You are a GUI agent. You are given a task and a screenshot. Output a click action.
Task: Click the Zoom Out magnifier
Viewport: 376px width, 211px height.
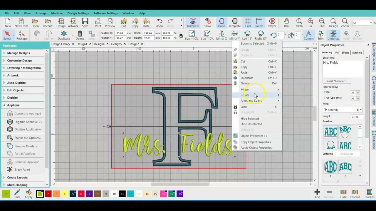point(322,23)
